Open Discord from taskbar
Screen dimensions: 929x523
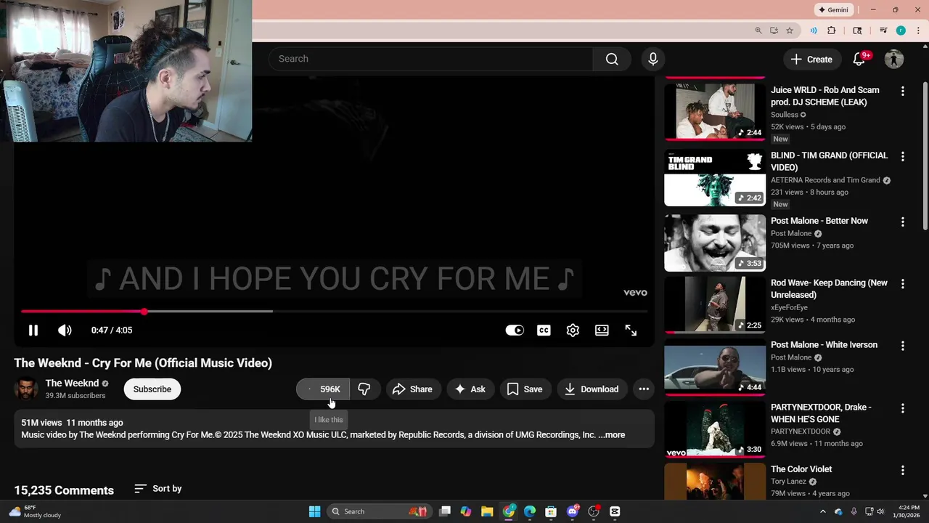573,511
